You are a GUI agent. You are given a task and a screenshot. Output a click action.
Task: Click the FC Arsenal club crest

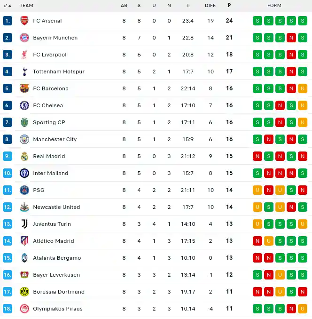tap(24, 21)
